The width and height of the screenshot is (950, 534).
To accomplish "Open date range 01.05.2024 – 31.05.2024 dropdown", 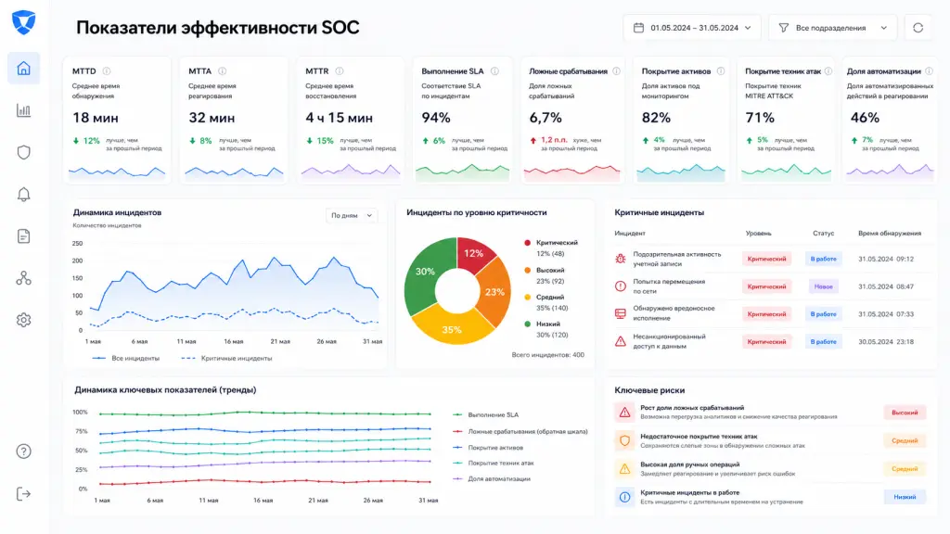I will tap(692, 28).
